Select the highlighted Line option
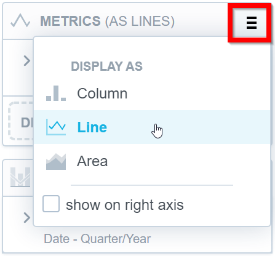Viewport: 275px width, 256px height. pyautogui.click(x=152, y=127)
